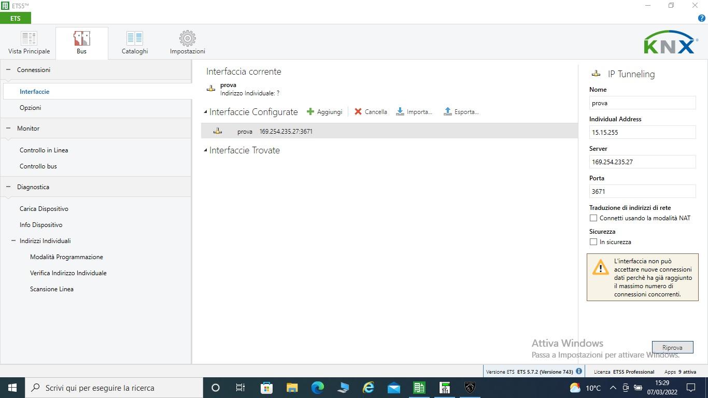Open Verifica Indirizzo Individuale
The width and height of the screenshot is (708, 398).
[x=68, y=273]
